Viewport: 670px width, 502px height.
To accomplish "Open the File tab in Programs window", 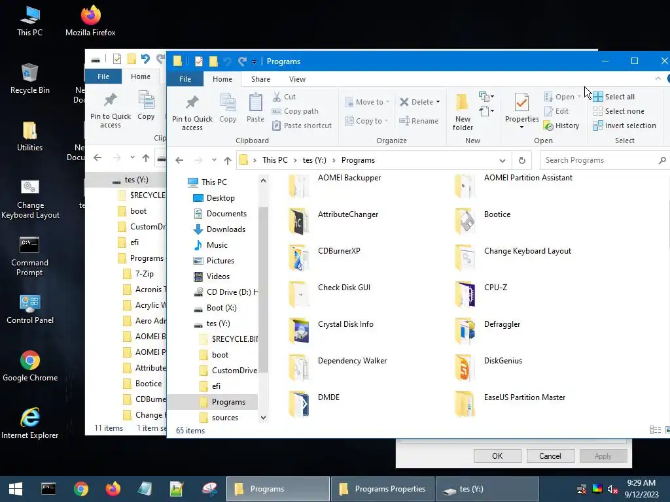I will 185,79.
